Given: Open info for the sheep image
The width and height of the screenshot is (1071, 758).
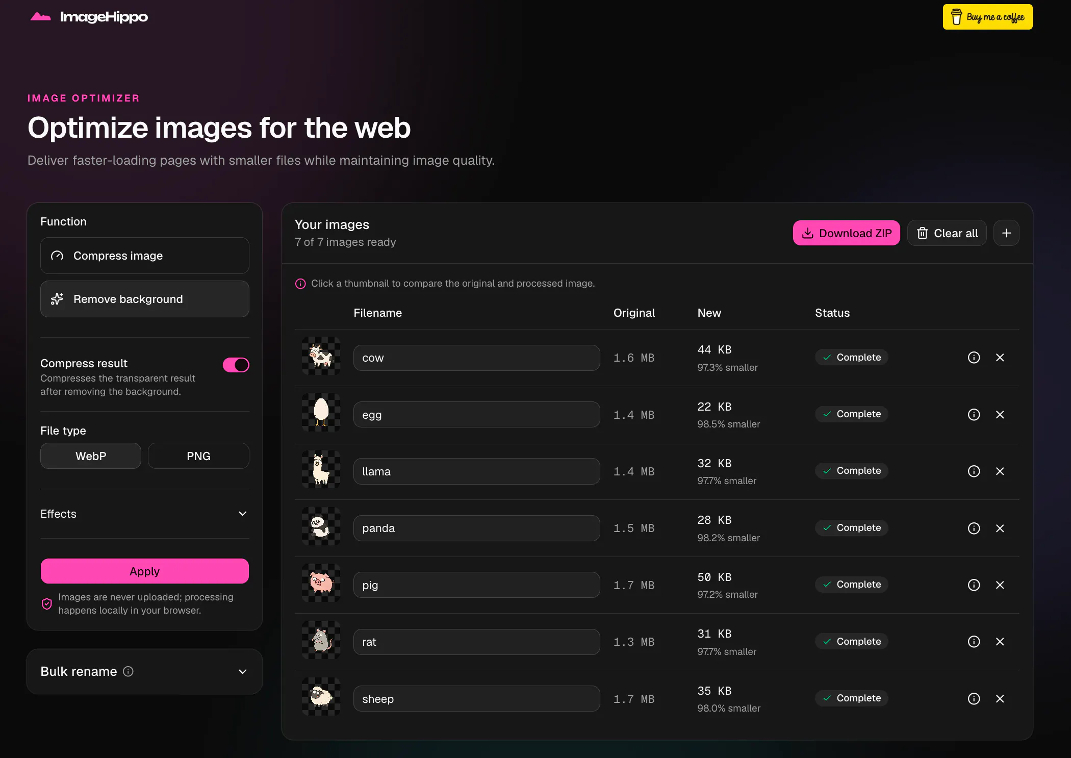Looking at the screenshot, I should (974, 699).
